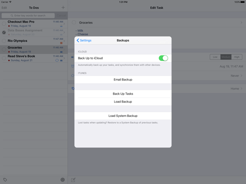Set priority to High
The width and height of the screenshot is (246, 184).
237,57
